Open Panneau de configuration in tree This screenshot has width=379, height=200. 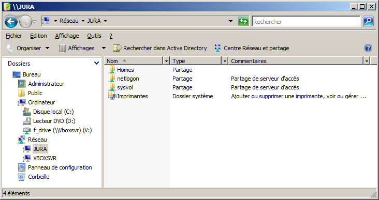coord(60,167)
